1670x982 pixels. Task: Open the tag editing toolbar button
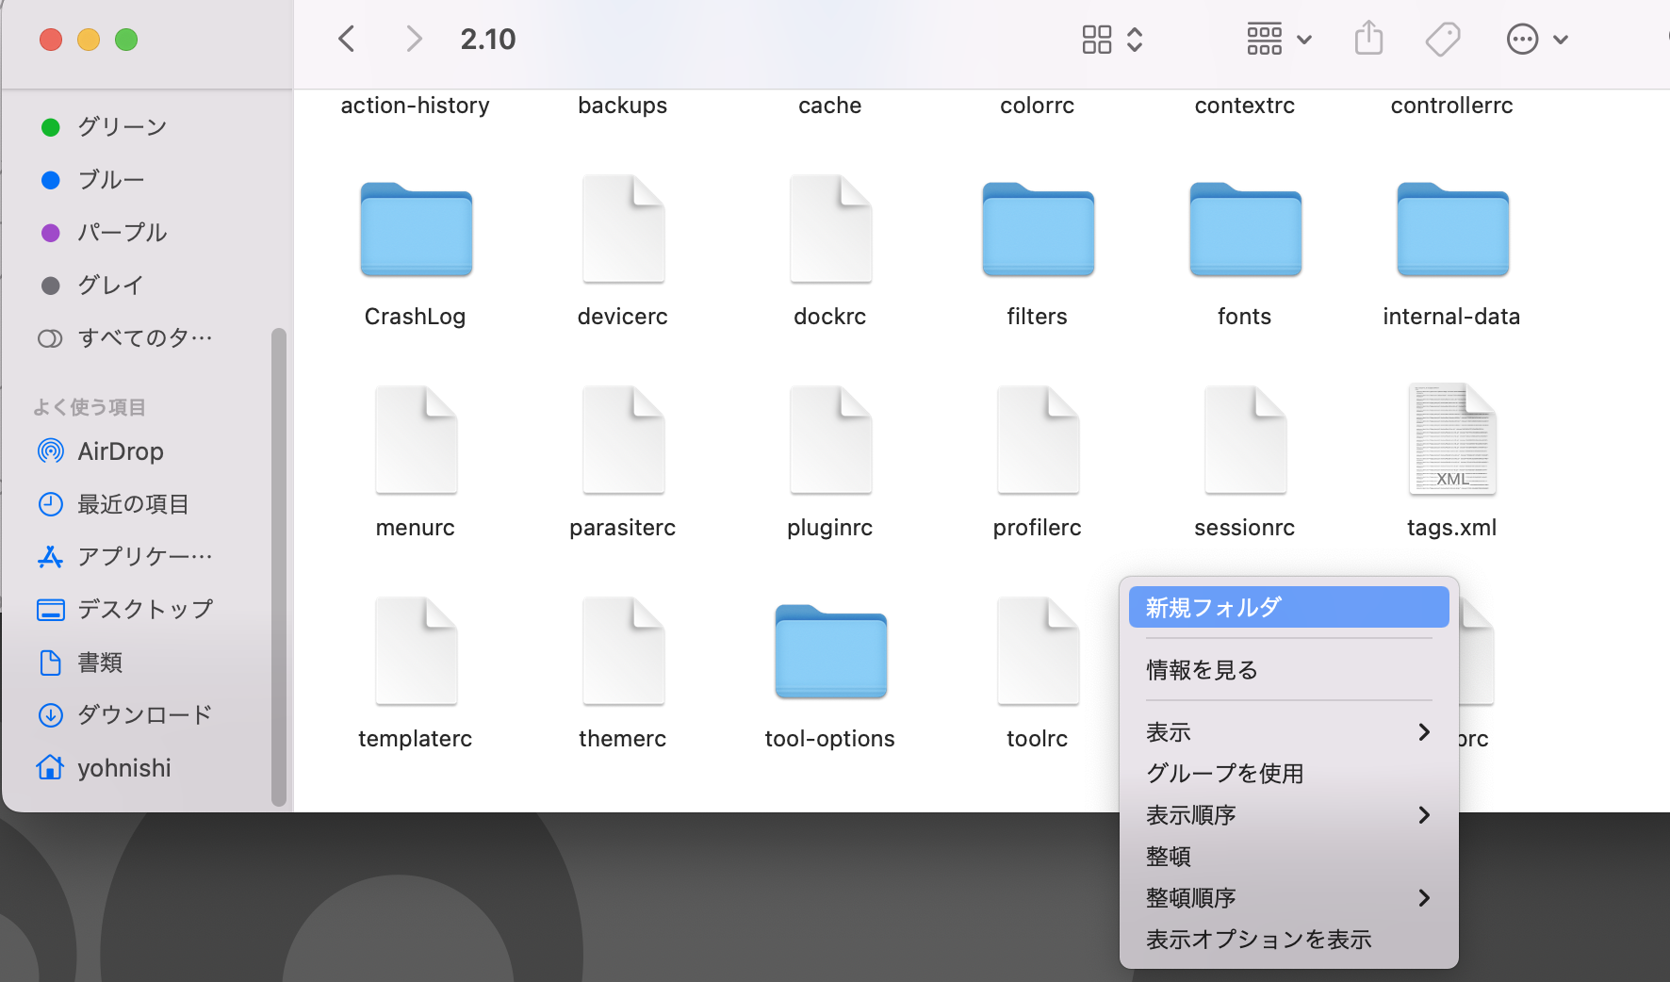point(1443,39)
